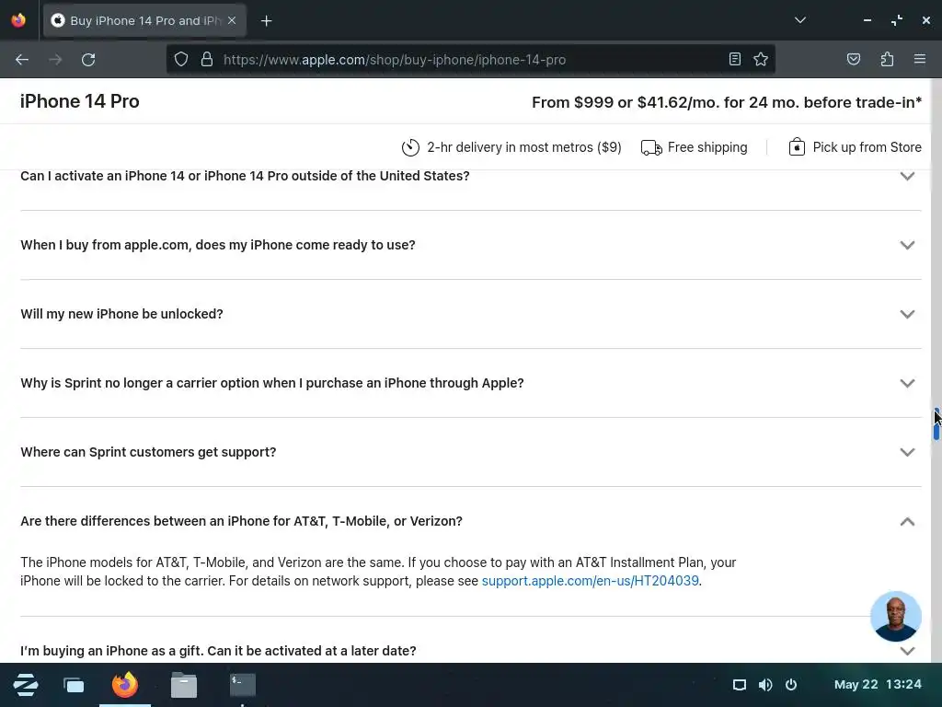Expand 'does my iPhone come ready to use' chevron
Image resolution: width=942 pixels, height=707 pixels.
(x=907, y=245)
